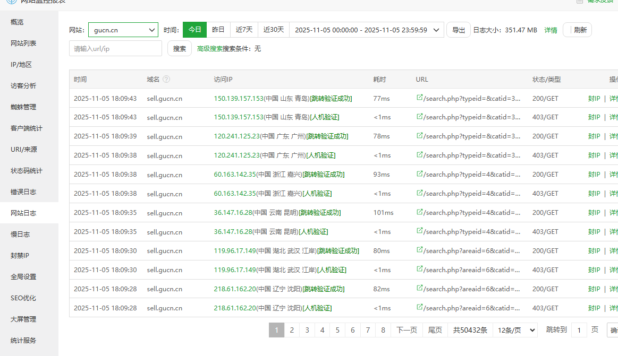The width and height of the screenshot is (618, 356).
Task: Go to page 5 in pagination
Action: 337,330
